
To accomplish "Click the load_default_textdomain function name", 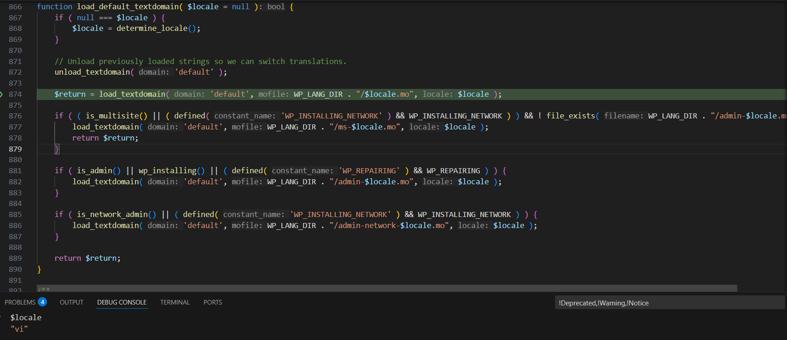I will [128, 6].
